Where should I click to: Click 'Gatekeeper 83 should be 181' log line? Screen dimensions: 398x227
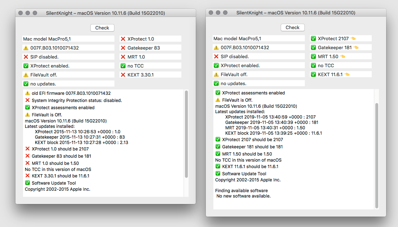coord(58,156)
